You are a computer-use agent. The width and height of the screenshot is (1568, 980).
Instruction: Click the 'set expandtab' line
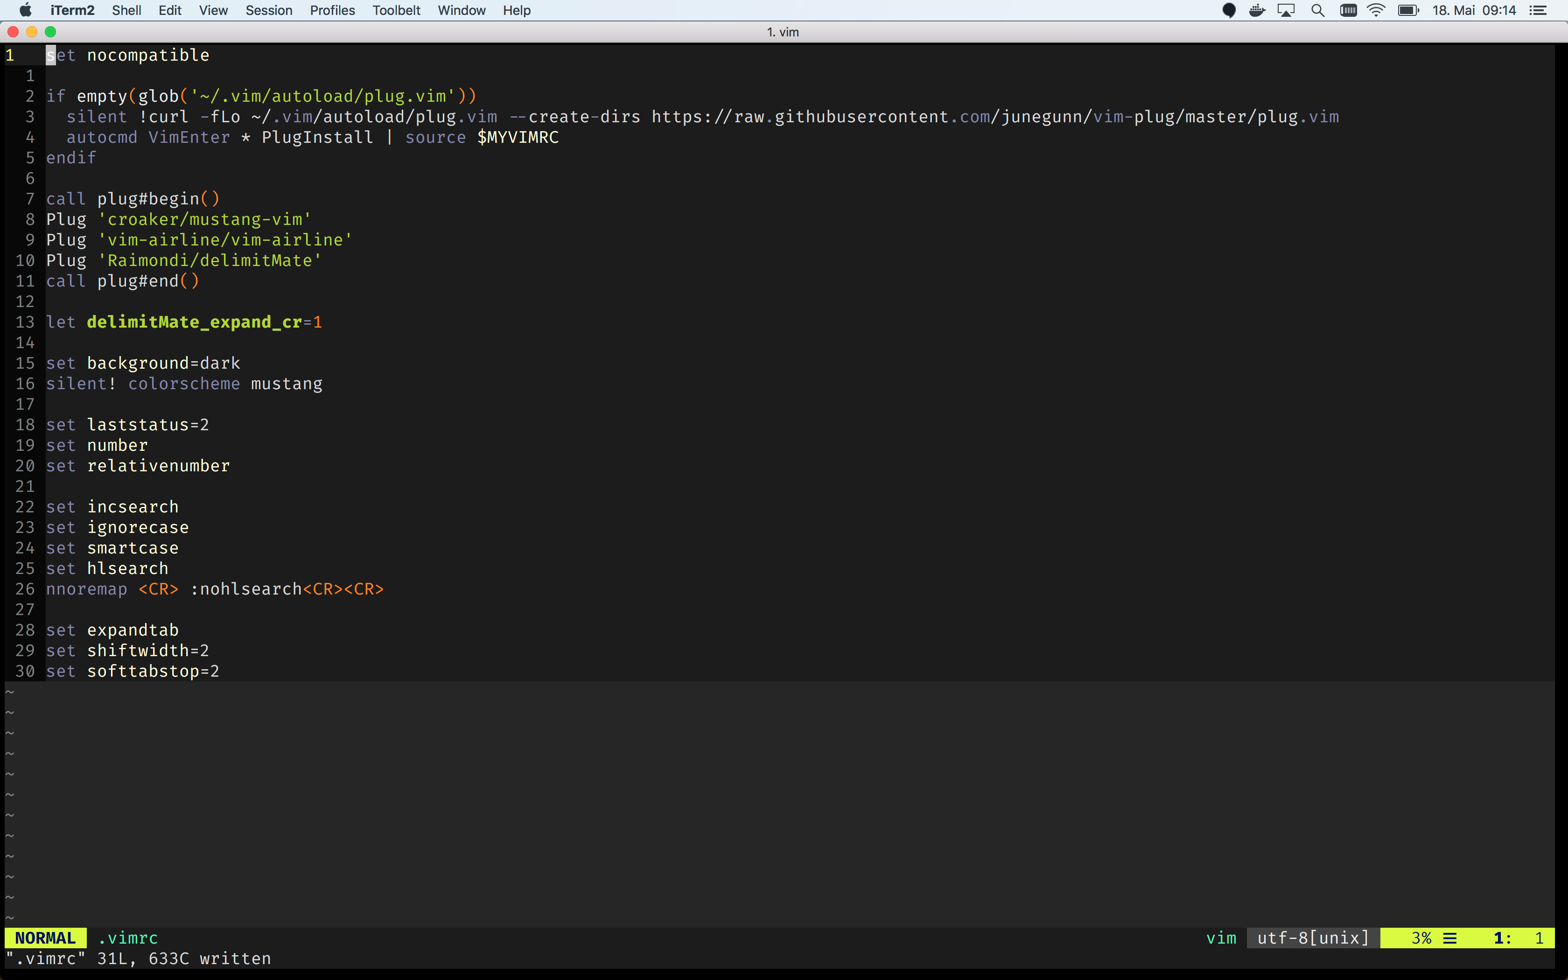pyautogui.click(x=112, y=630)
